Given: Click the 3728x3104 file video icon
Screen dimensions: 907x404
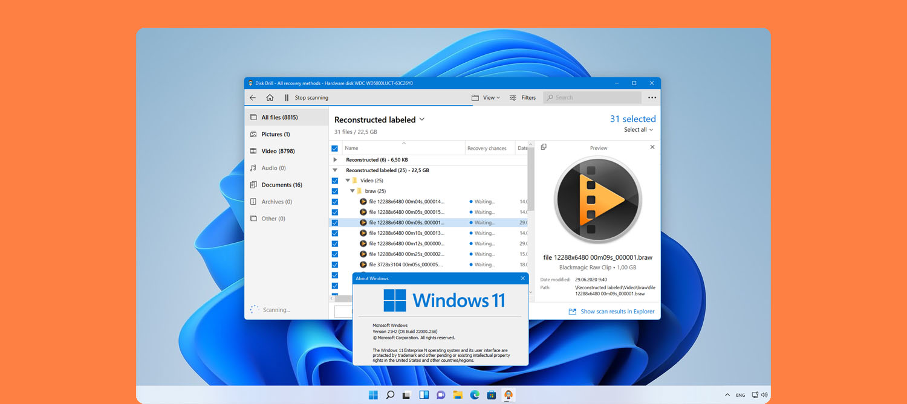Looking at the screenshot, I should click(363, 265).
